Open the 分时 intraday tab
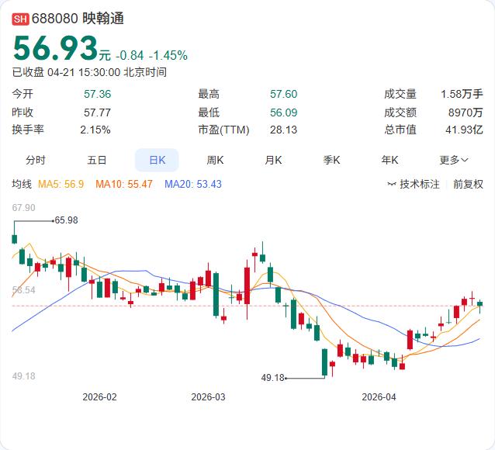The image size is (495, 450). pyautogui.click(x=36, y=160)
